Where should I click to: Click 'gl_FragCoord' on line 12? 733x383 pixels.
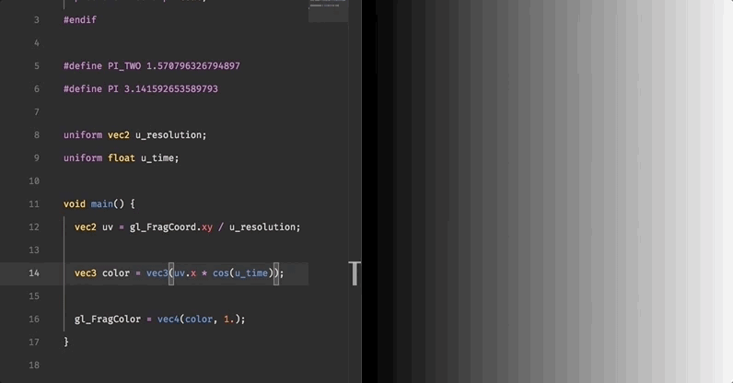pyautogui.click(x=163, y=227)
